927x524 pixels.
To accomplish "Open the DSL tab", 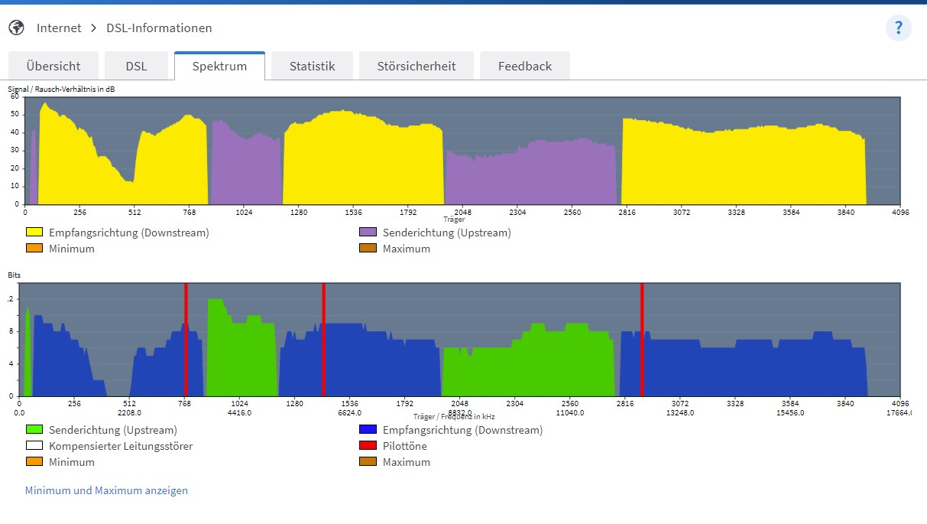I will (x=137, y=66).
